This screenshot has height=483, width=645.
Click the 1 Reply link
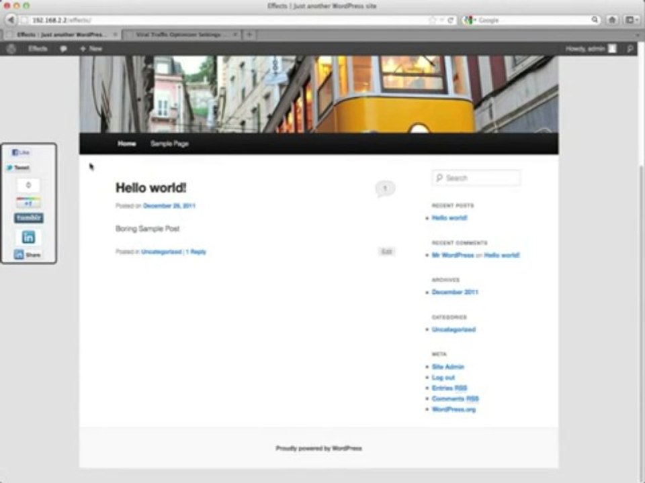click(x=196, y=252)
